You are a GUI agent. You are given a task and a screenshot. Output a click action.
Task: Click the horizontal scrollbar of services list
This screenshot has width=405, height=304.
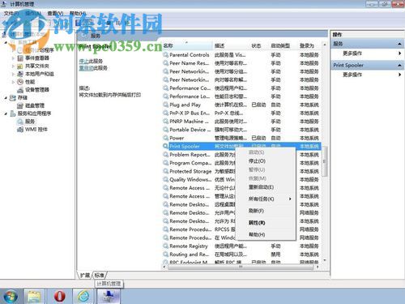[241, 267]
